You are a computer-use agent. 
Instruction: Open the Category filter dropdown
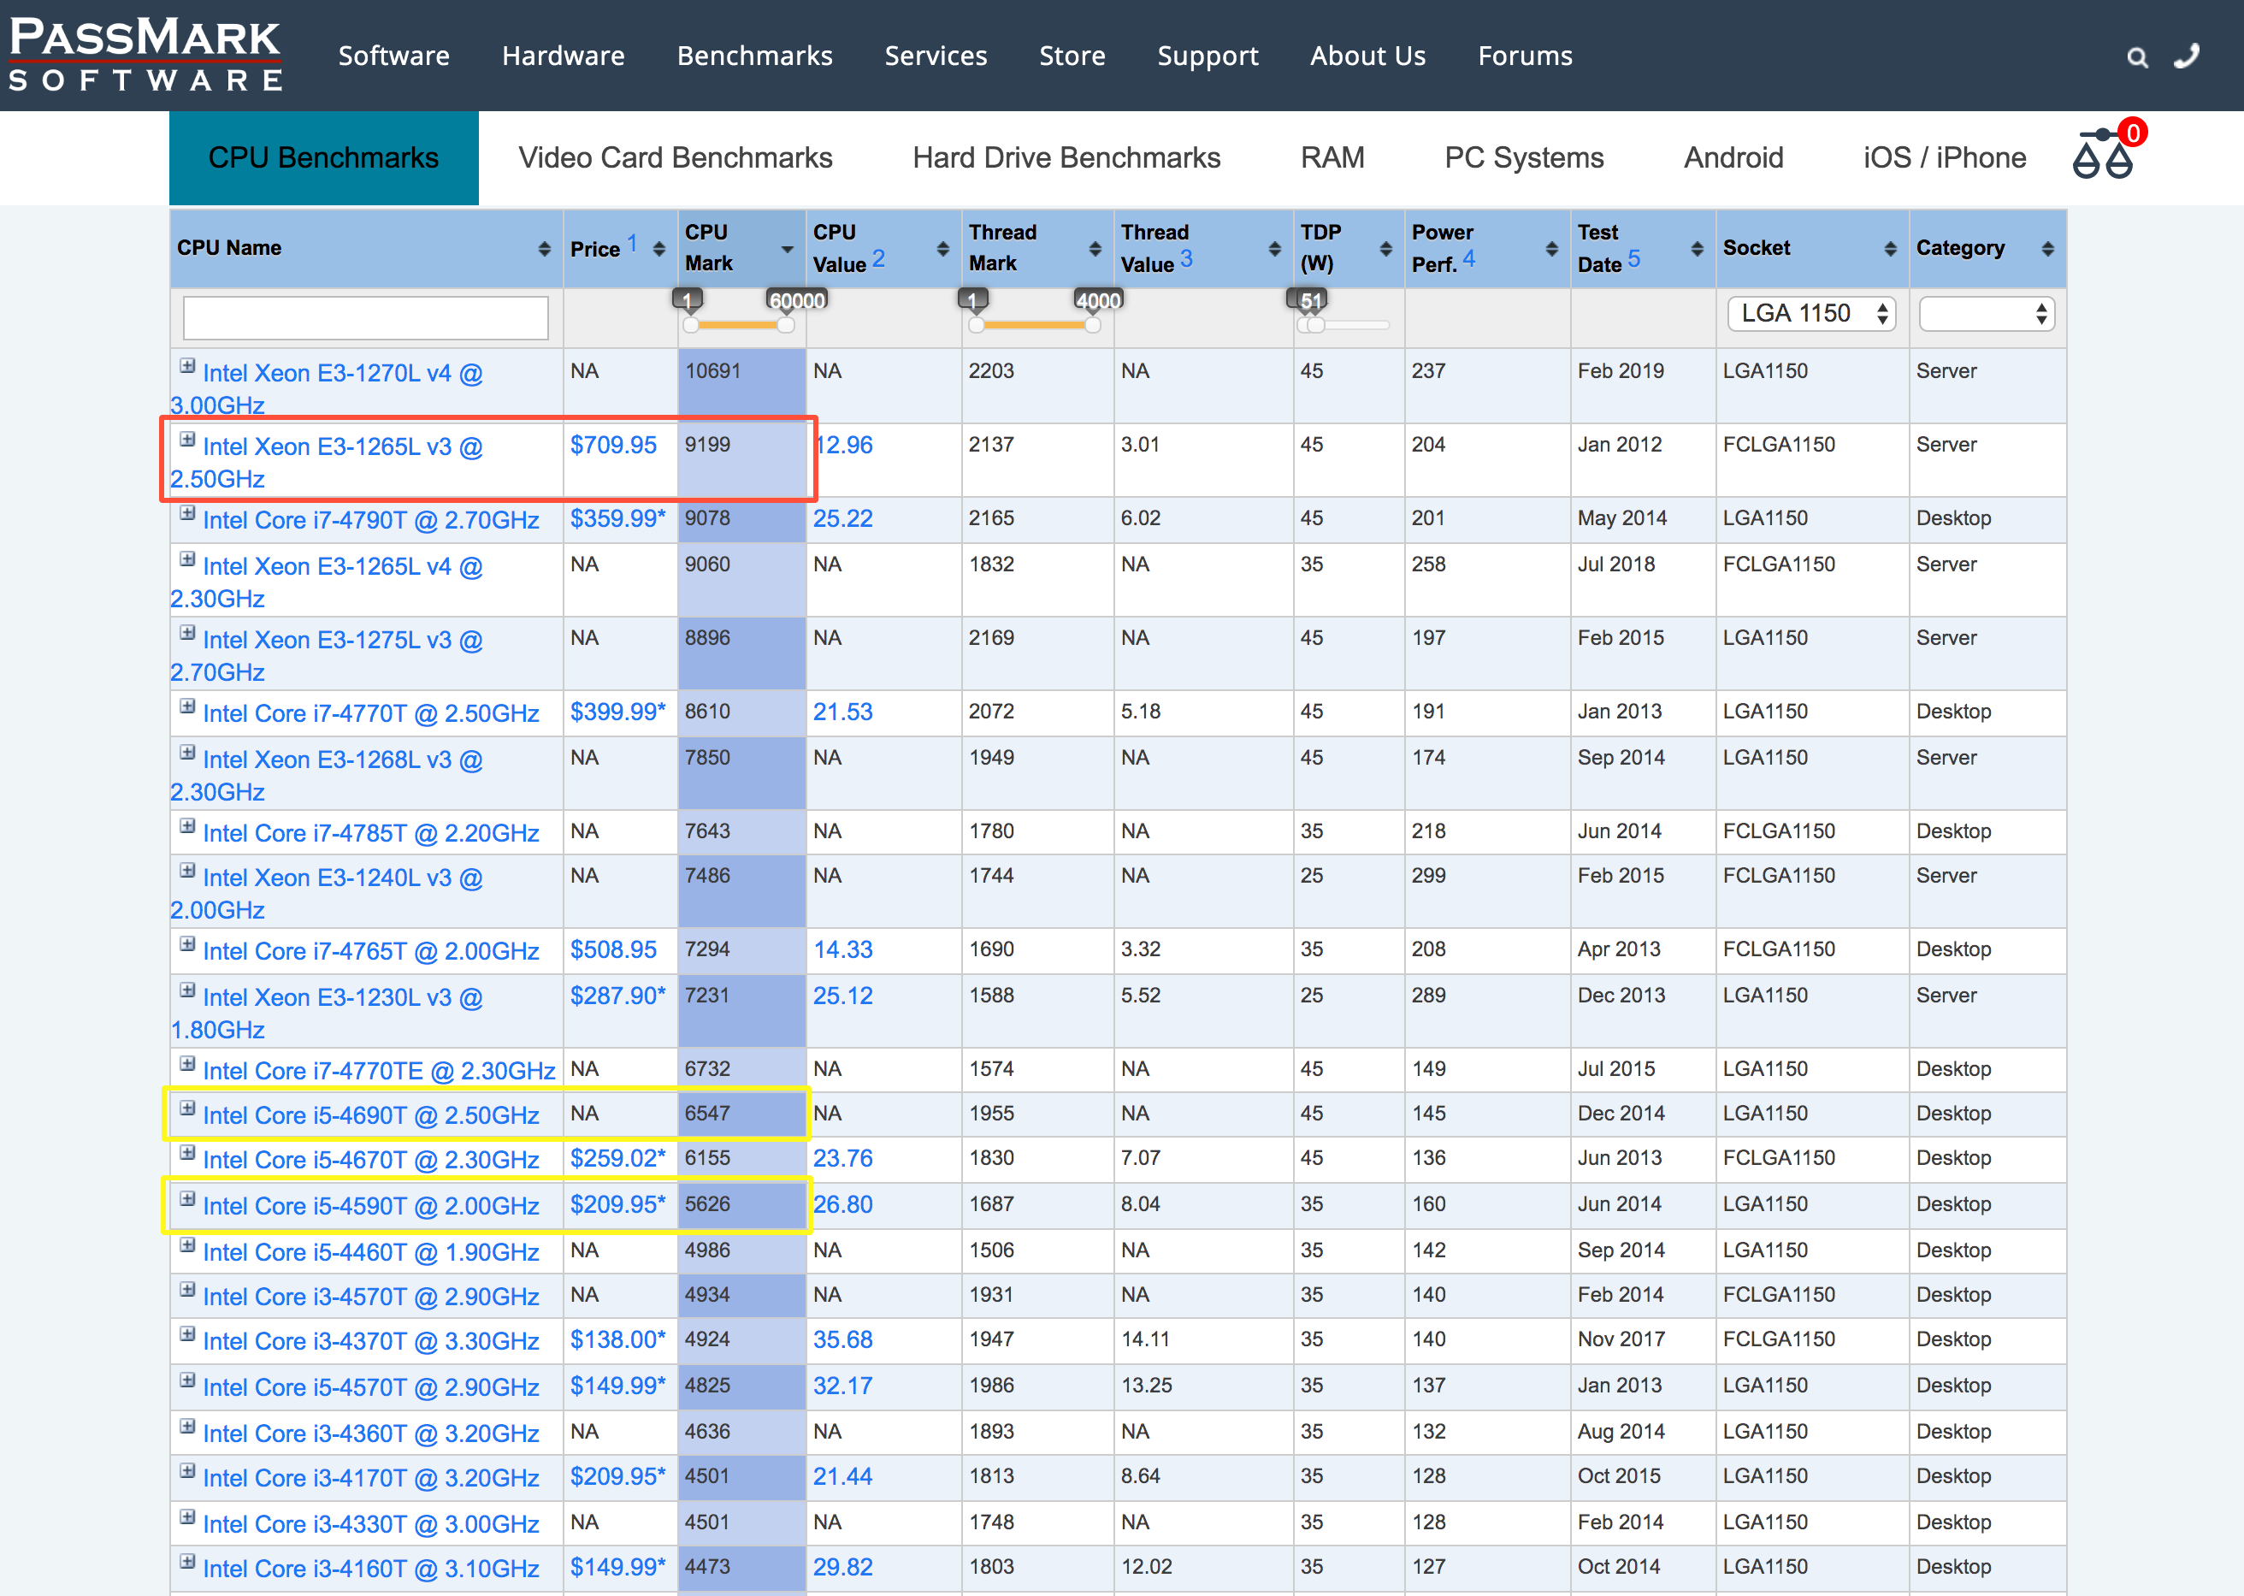click(1987, 314)
